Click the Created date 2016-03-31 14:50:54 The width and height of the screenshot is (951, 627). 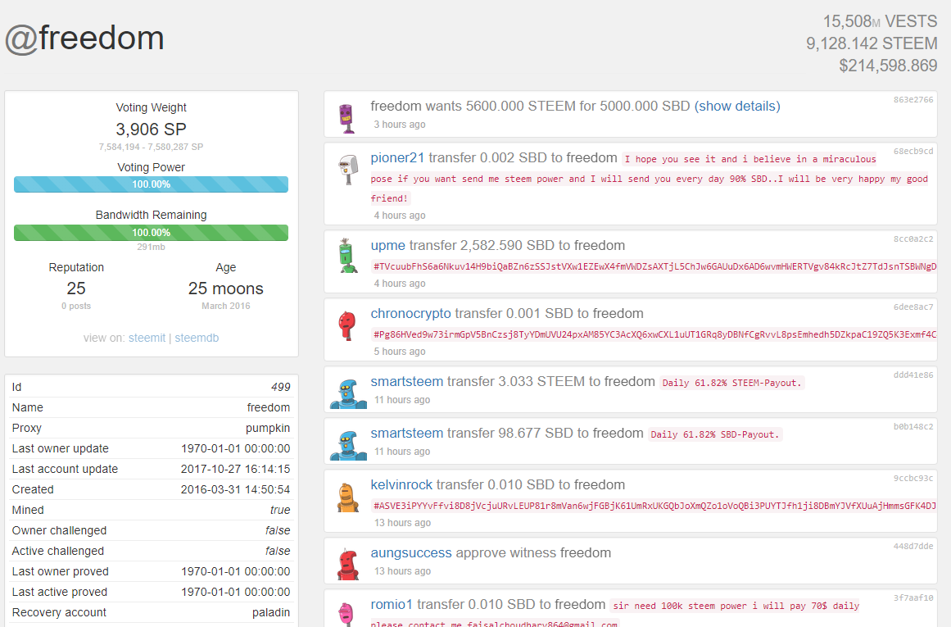coord(235,489)
